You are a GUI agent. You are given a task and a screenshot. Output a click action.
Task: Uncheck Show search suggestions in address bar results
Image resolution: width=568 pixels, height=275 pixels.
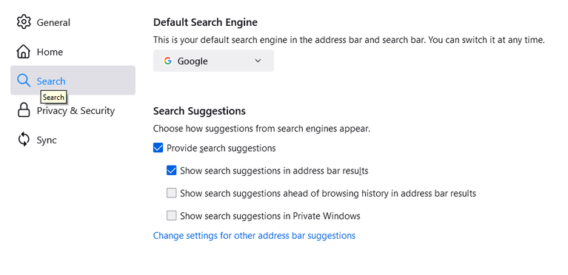tap(171, 171)
